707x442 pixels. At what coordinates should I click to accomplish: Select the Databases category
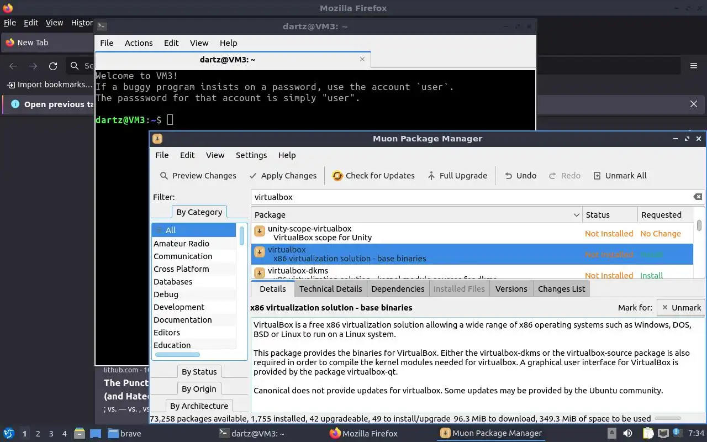(x=194, y=282)
